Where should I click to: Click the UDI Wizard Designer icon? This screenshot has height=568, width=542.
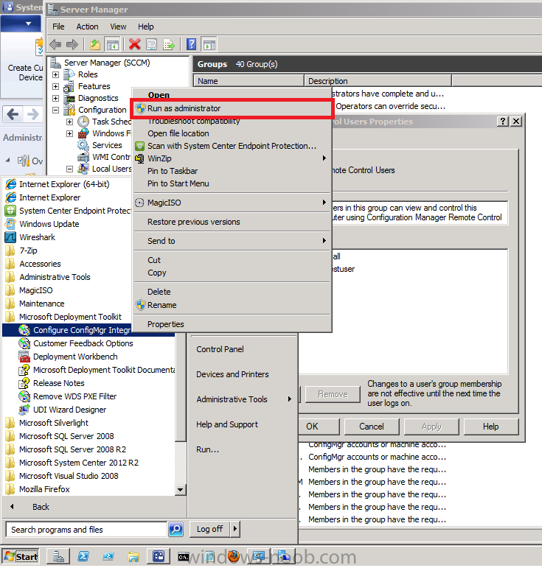(24, 410)
